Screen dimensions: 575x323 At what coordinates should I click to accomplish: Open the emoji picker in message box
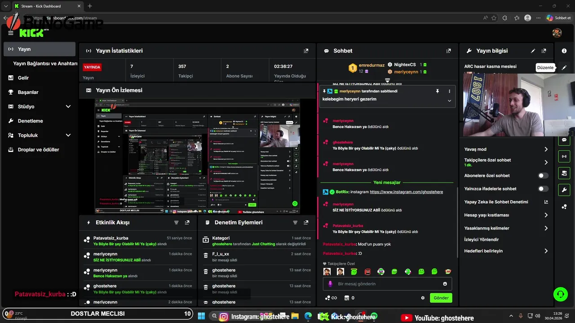point(445,284)
